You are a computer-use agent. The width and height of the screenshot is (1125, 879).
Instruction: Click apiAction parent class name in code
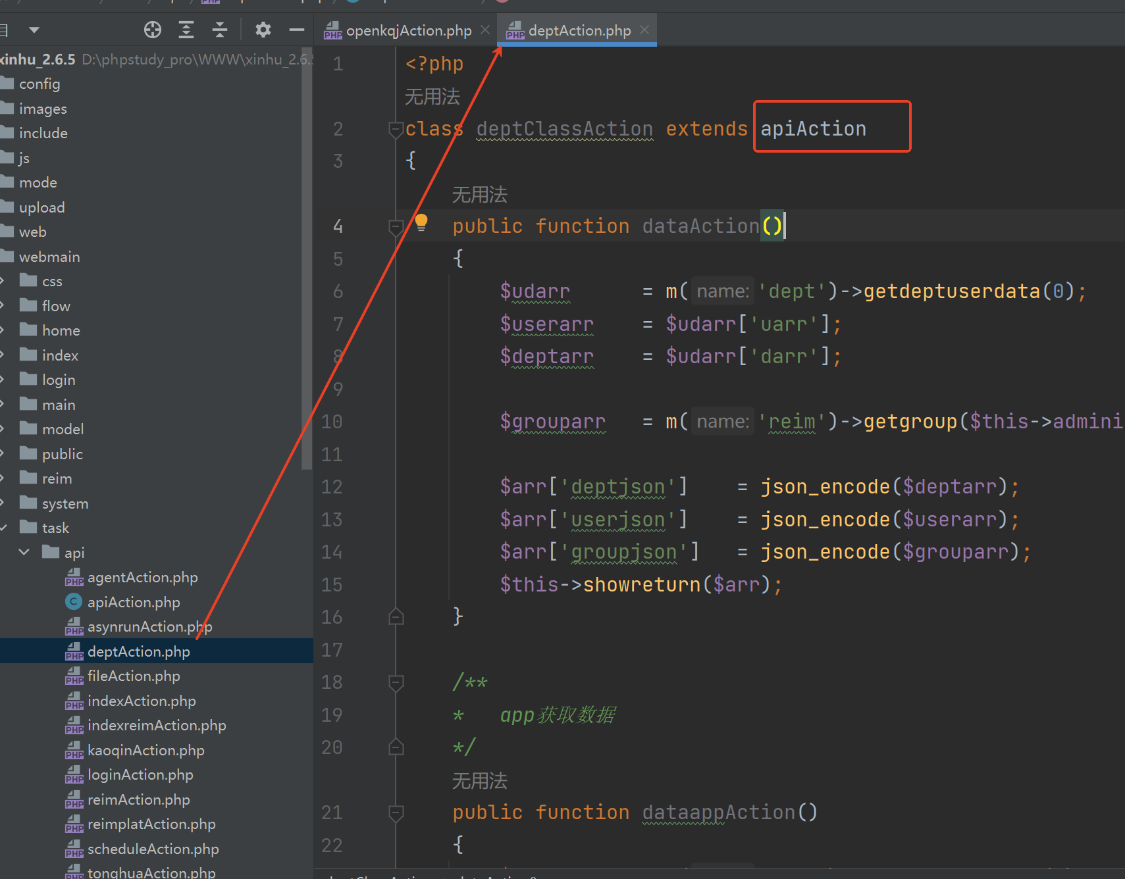(x=813, y=128)
